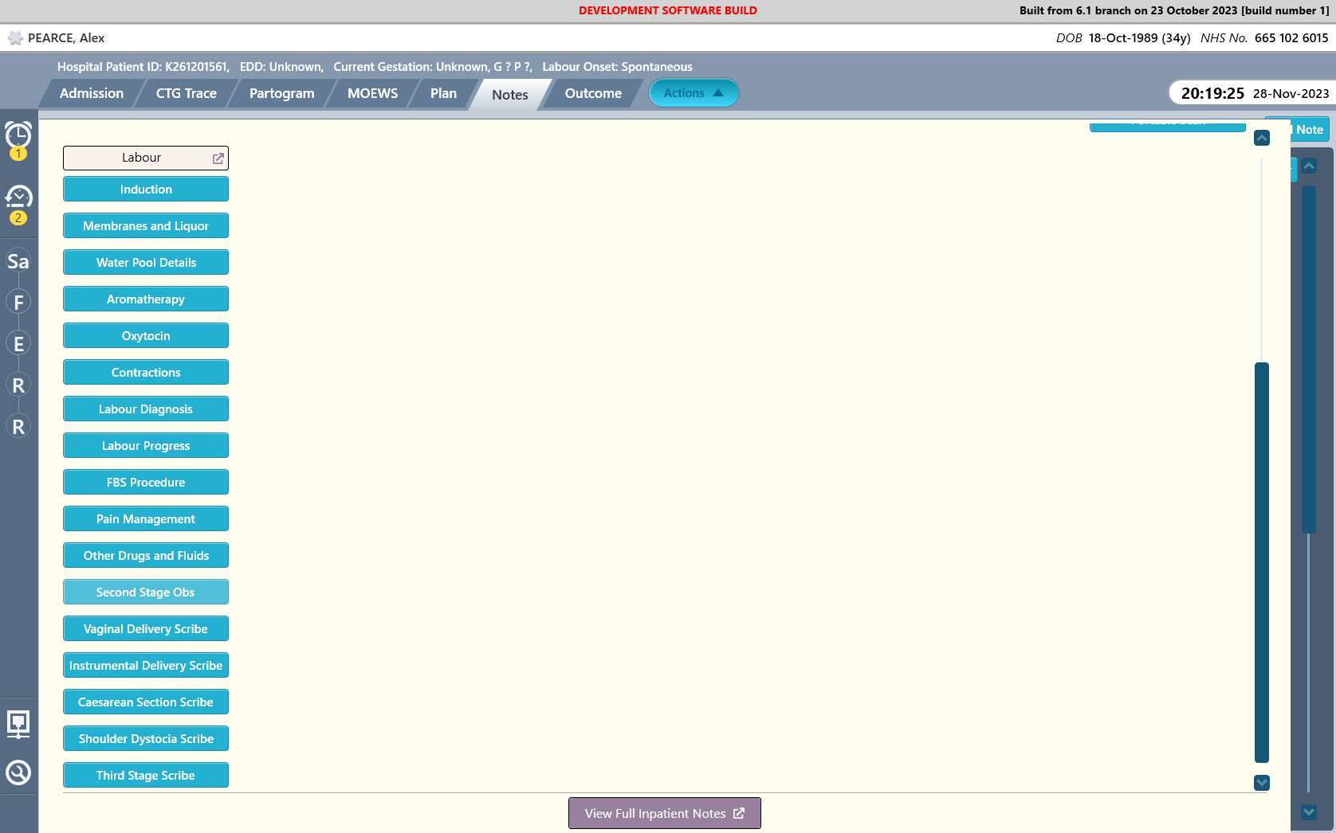Click the outer page scrollbar thumb
This screenshot has height=833, width=1336.
(1309, 359)
